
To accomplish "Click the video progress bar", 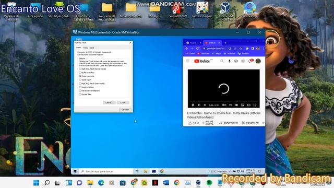I will tap(224, 101).
